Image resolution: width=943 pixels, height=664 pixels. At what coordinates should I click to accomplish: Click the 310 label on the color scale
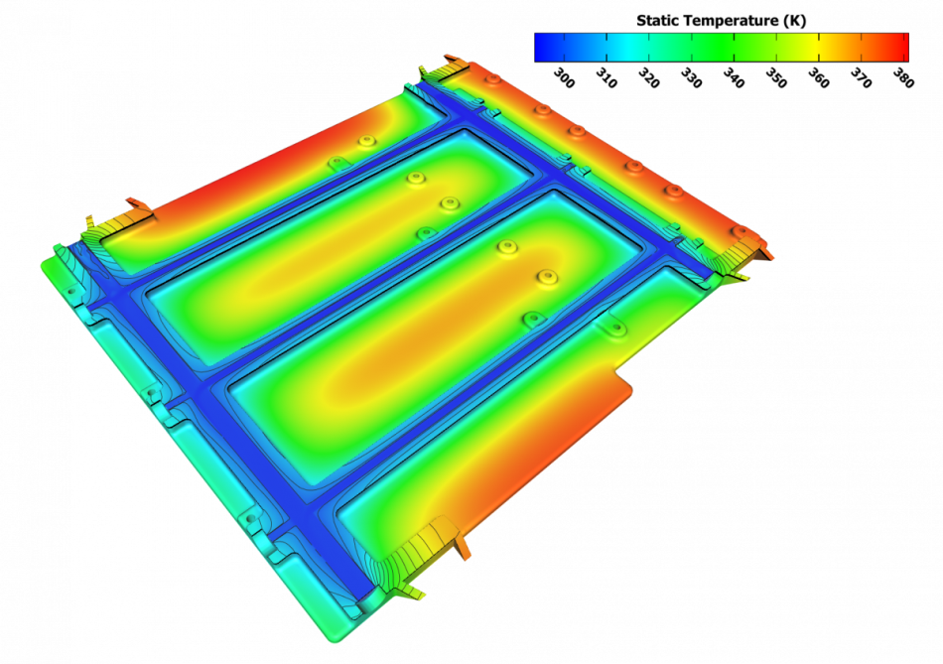pyautogui.click(x=606, y=78)
